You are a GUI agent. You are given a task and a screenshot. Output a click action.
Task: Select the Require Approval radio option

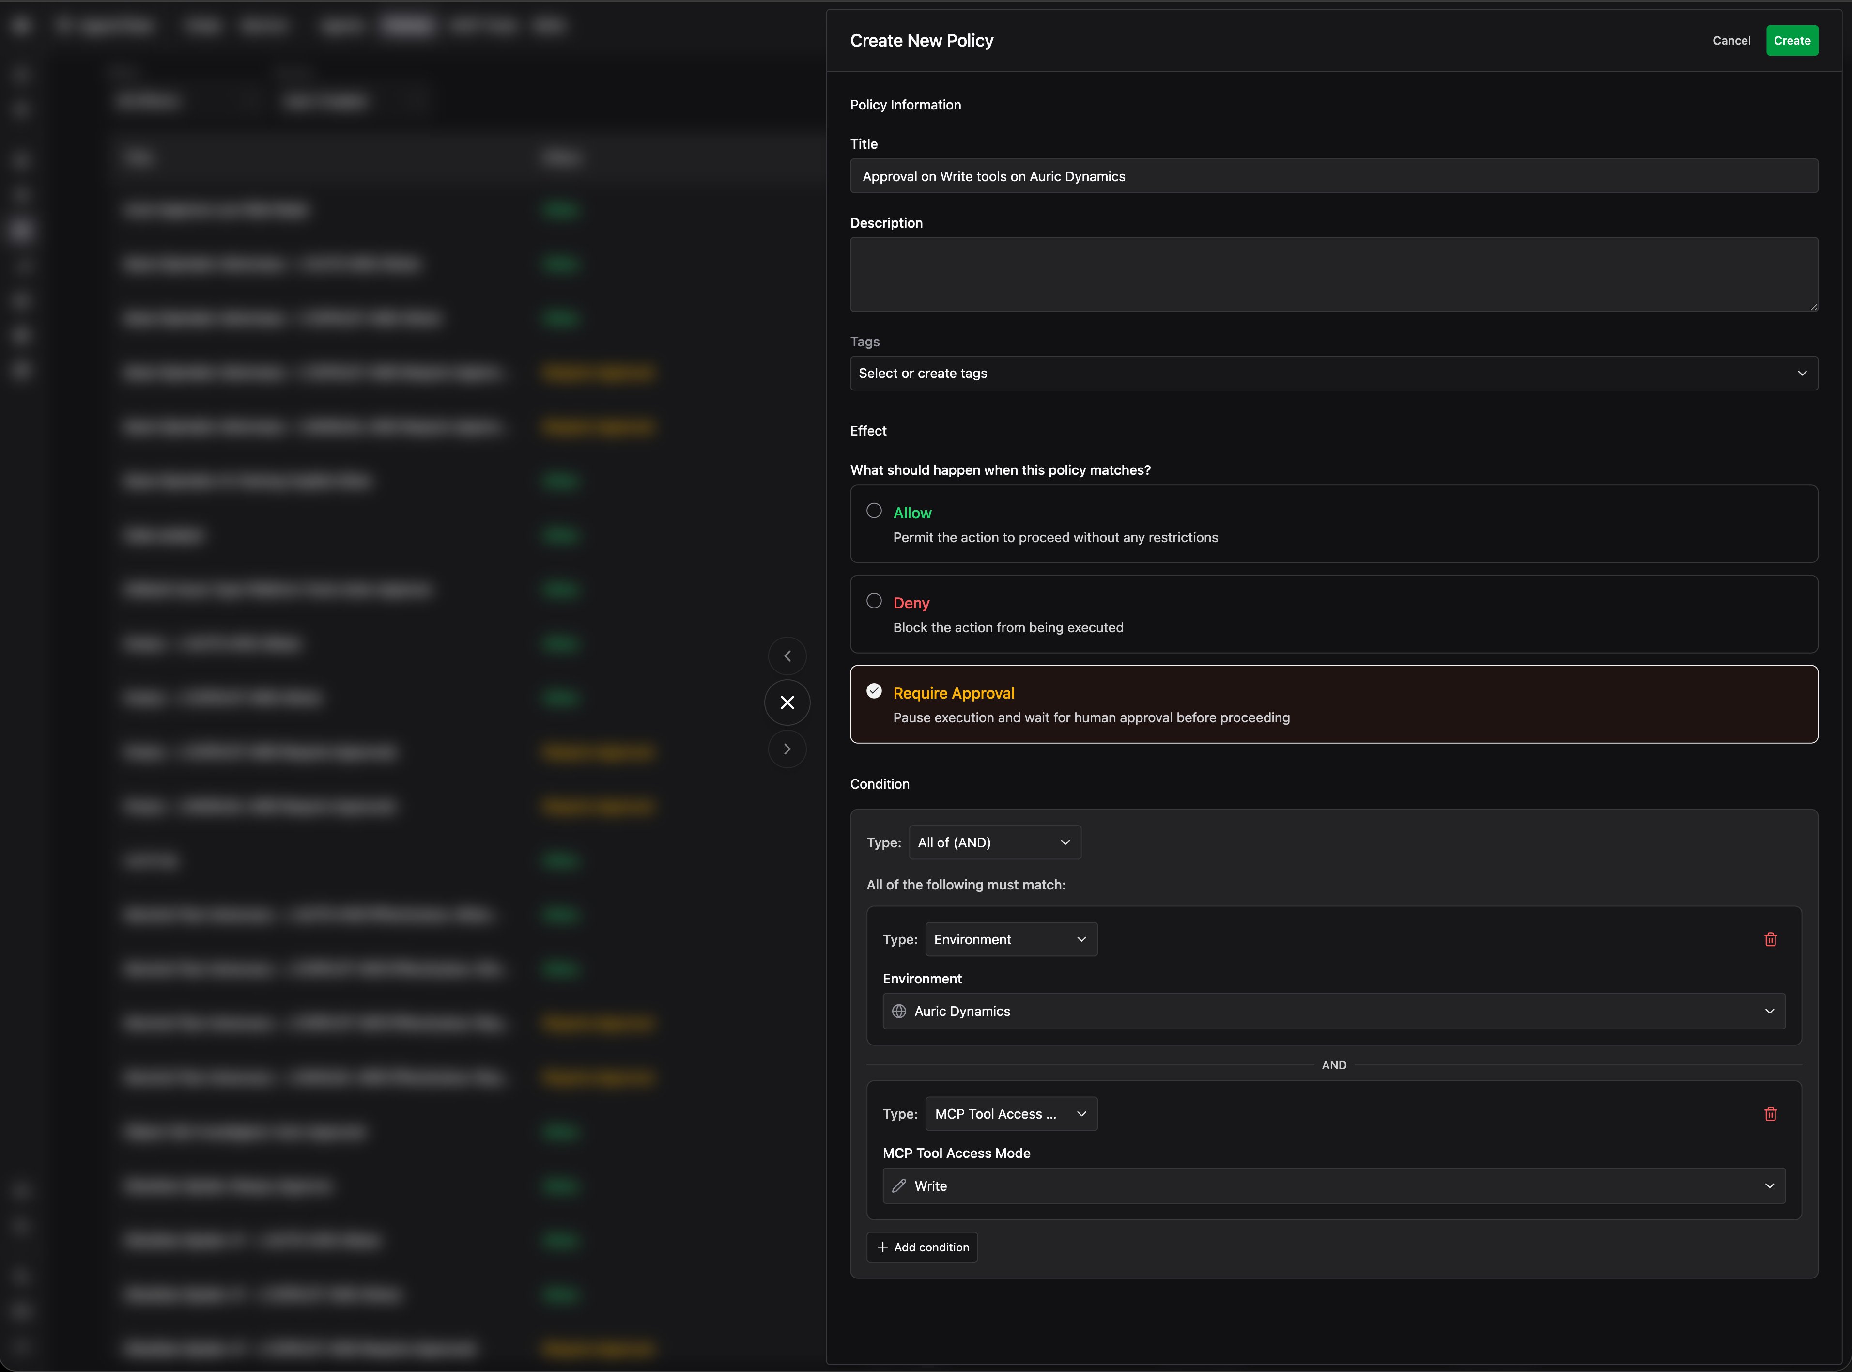874,691
